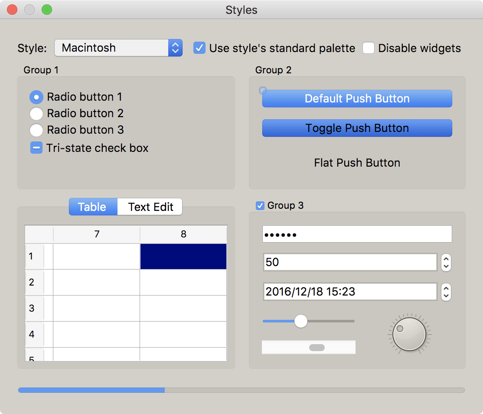Uncheck Use style's standard palette
This screenshot has height=414, width=483.
[199, 48]
